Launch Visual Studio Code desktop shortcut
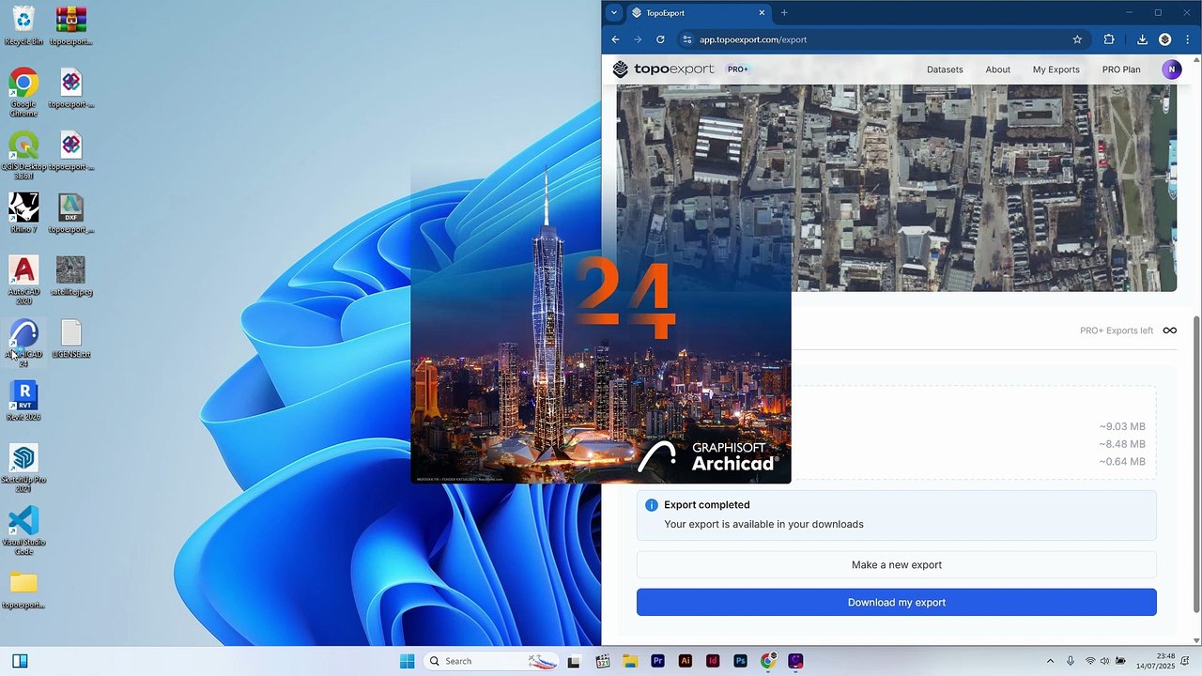 pyautogui.click(x=23, y=530)
